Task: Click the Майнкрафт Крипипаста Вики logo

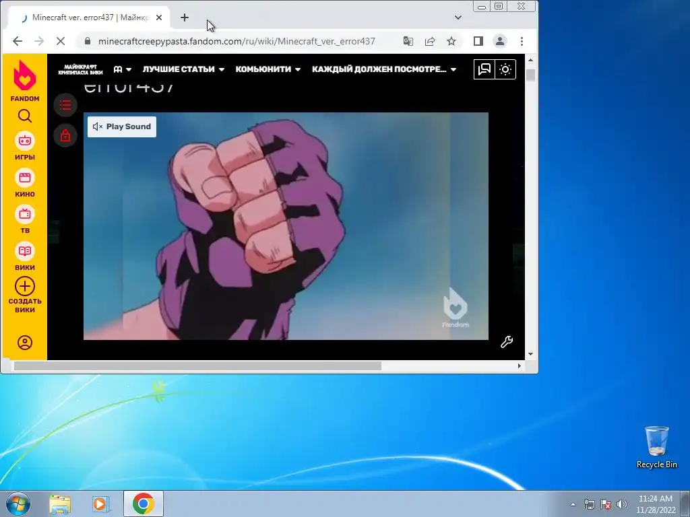Action: click(81, 69)
